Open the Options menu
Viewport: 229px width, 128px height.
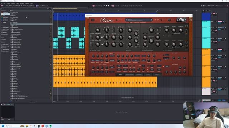click(27, 3)
